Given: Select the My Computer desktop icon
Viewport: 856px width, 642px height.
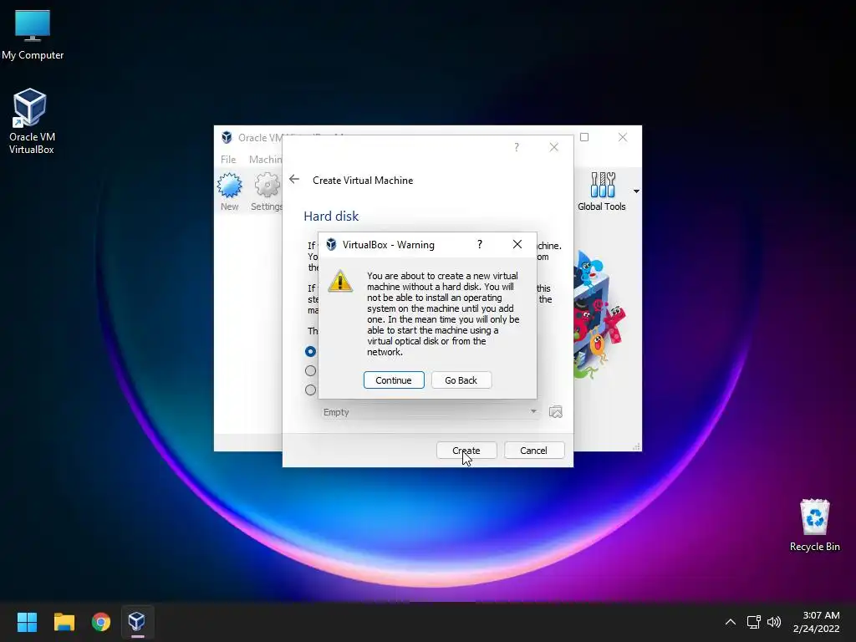Looking at the screenshot, I should coord(33,35).
